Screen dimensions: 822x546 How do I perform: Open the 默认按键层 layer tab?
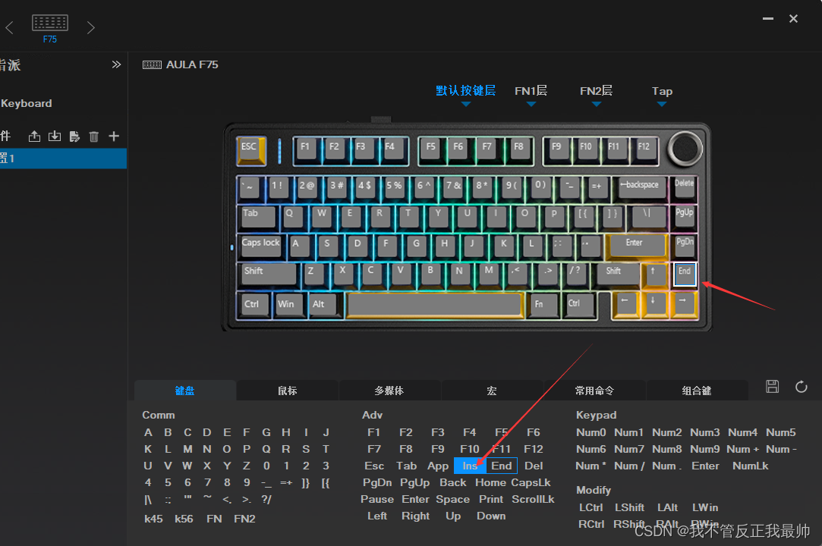[465, 91]
